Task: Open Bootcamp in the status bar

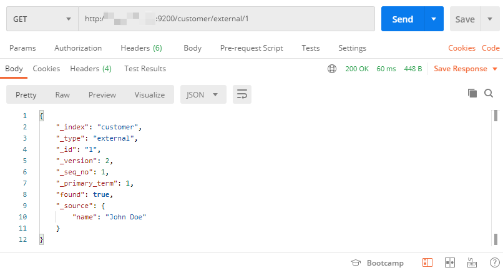Action: 378,263
